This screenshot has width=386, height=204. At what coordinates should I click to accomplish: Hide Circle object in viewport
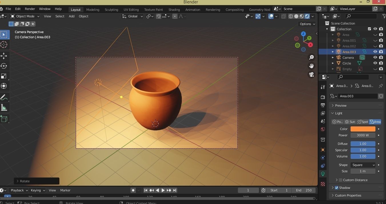375,63
